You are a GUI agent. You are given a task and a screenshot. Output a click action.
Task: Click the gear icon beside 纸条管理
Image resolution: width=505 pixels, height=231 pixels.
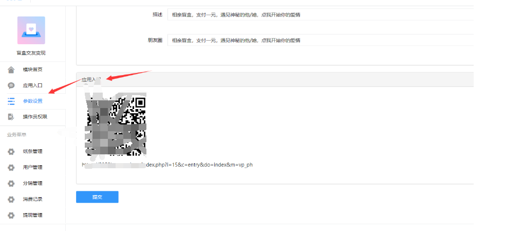click(11, 152)
